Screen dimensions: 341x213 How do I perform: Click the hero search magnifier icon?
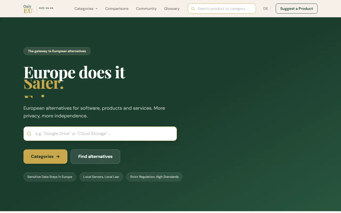click(29, 134)
